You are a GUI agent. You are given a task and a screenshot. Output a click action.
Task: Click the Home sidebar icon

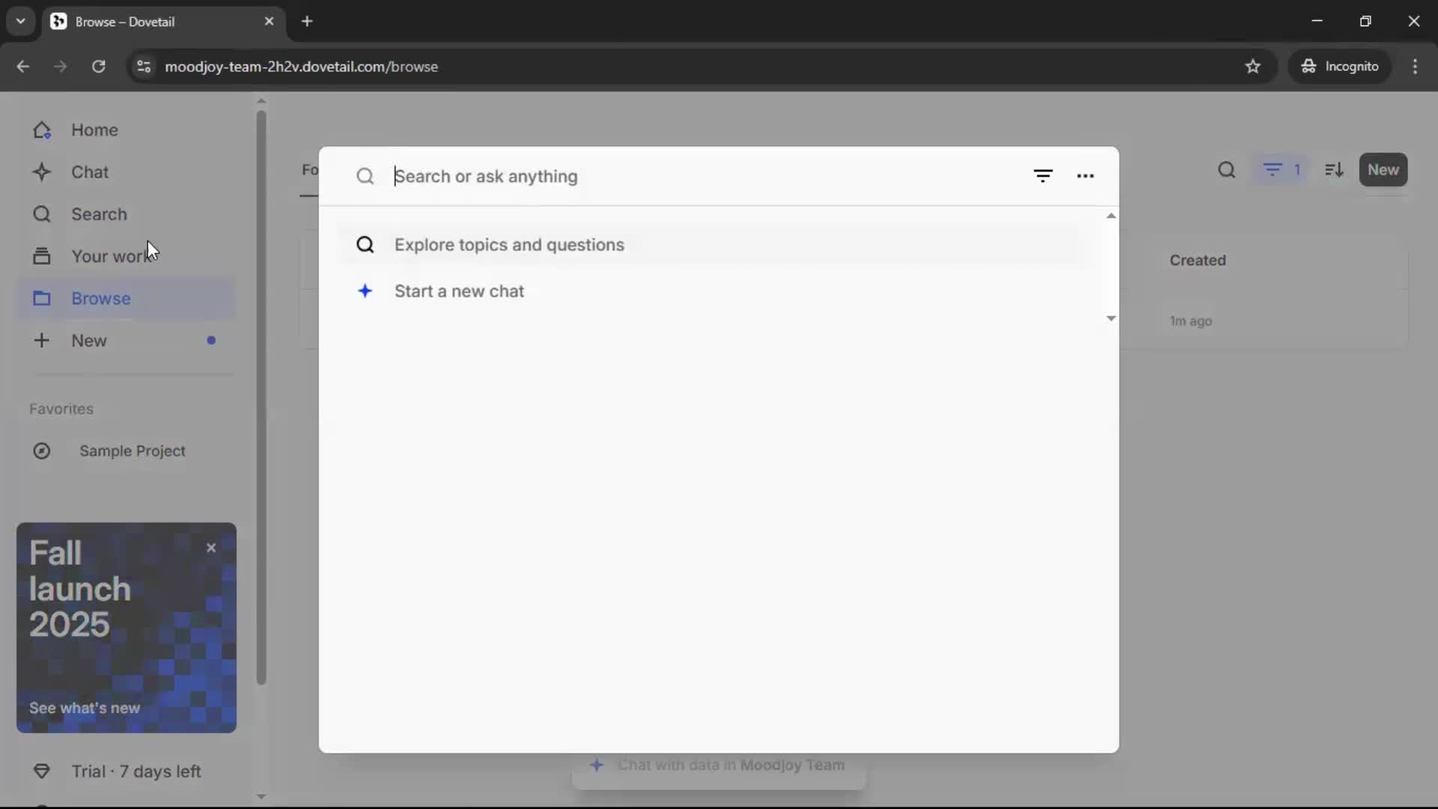click(x=42, y=130)
